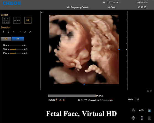Switch to 3D mode
Image resolution: width=154 pixels, height=123 pixels.
(18, 39)
